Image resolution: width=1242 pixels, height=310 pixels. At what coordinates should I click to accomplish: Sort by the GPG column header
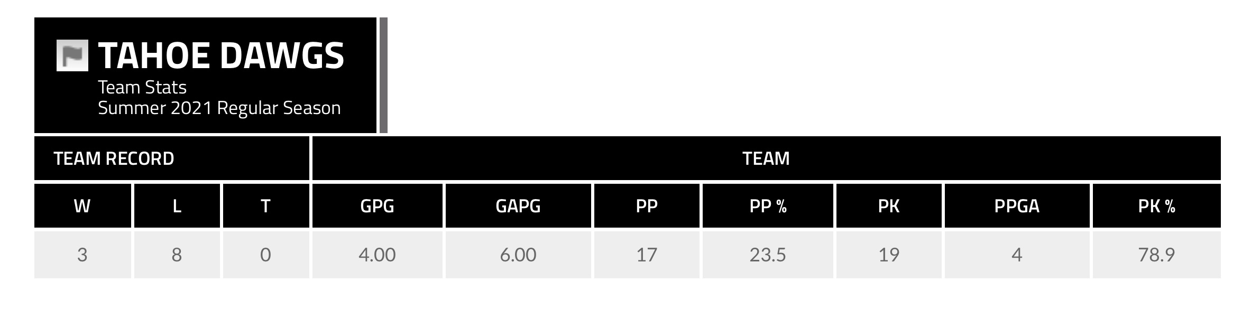(x=377, y=206)
